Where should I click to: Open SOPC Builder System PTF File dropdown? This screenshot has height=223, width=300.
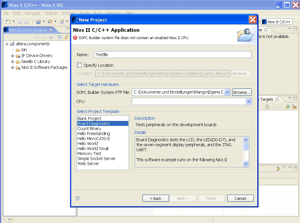tap(227, 92)
